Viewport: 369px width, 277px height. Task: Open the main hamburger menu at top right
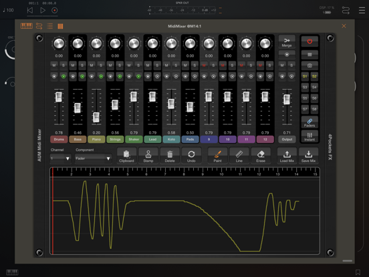click(x=362, y=10)
